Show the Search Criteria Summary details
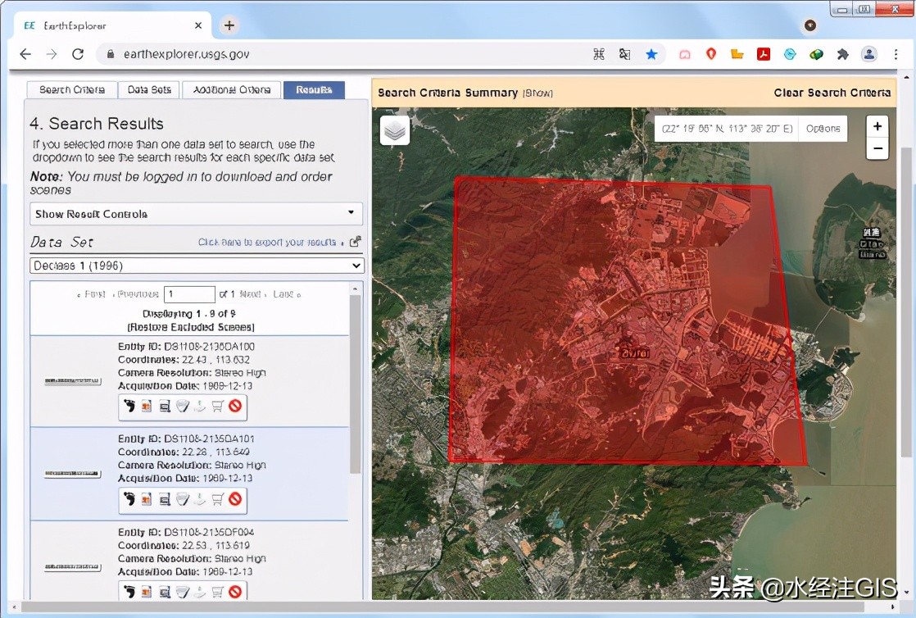The width and height of the screenshot is (916, 618). click(537, 93)
